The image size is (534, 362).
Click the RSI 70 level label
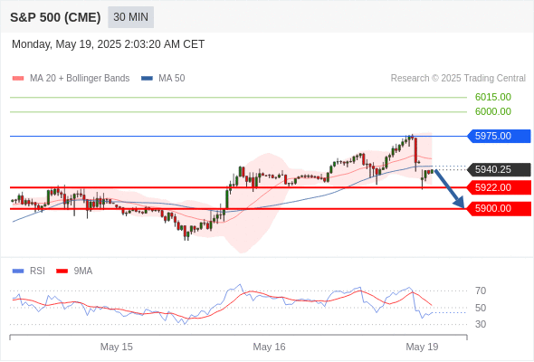[x=481, y=291]
